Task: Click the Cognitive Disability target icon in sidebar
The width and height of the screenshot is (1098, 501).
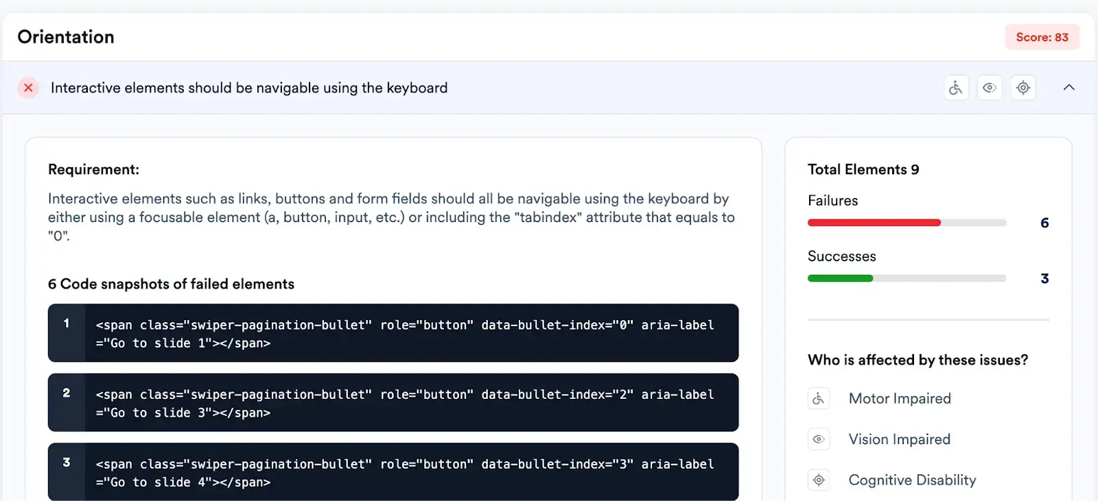Action: (819, 480)
